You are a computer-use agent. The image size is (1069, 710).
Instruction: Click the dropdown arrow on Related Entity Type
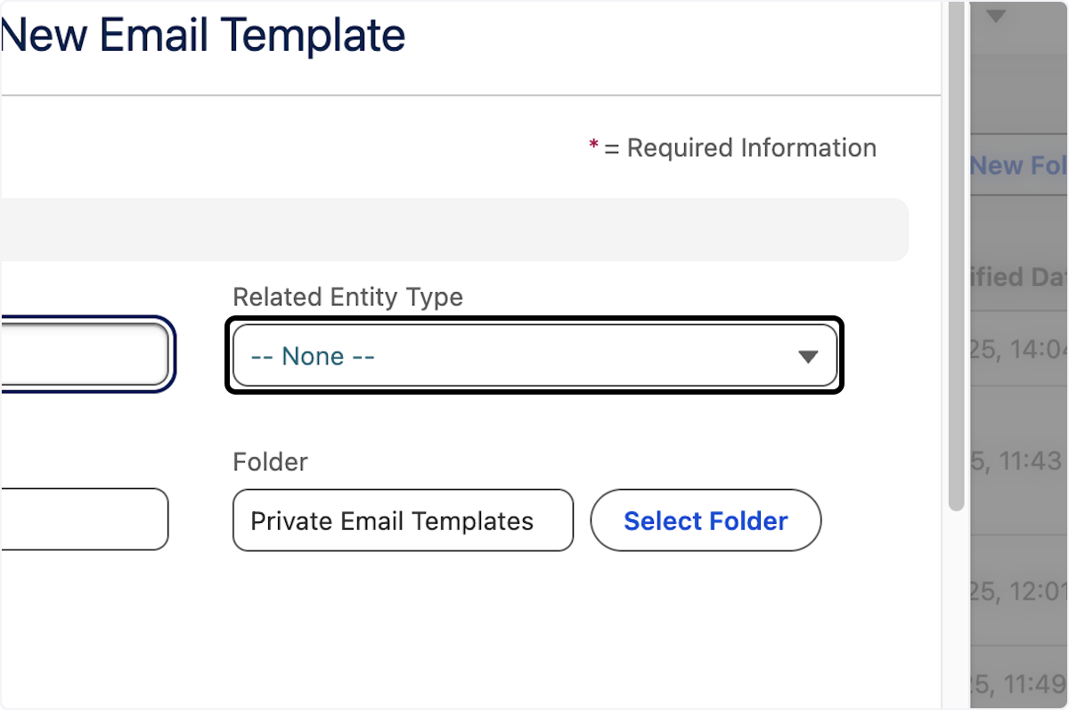809,355
